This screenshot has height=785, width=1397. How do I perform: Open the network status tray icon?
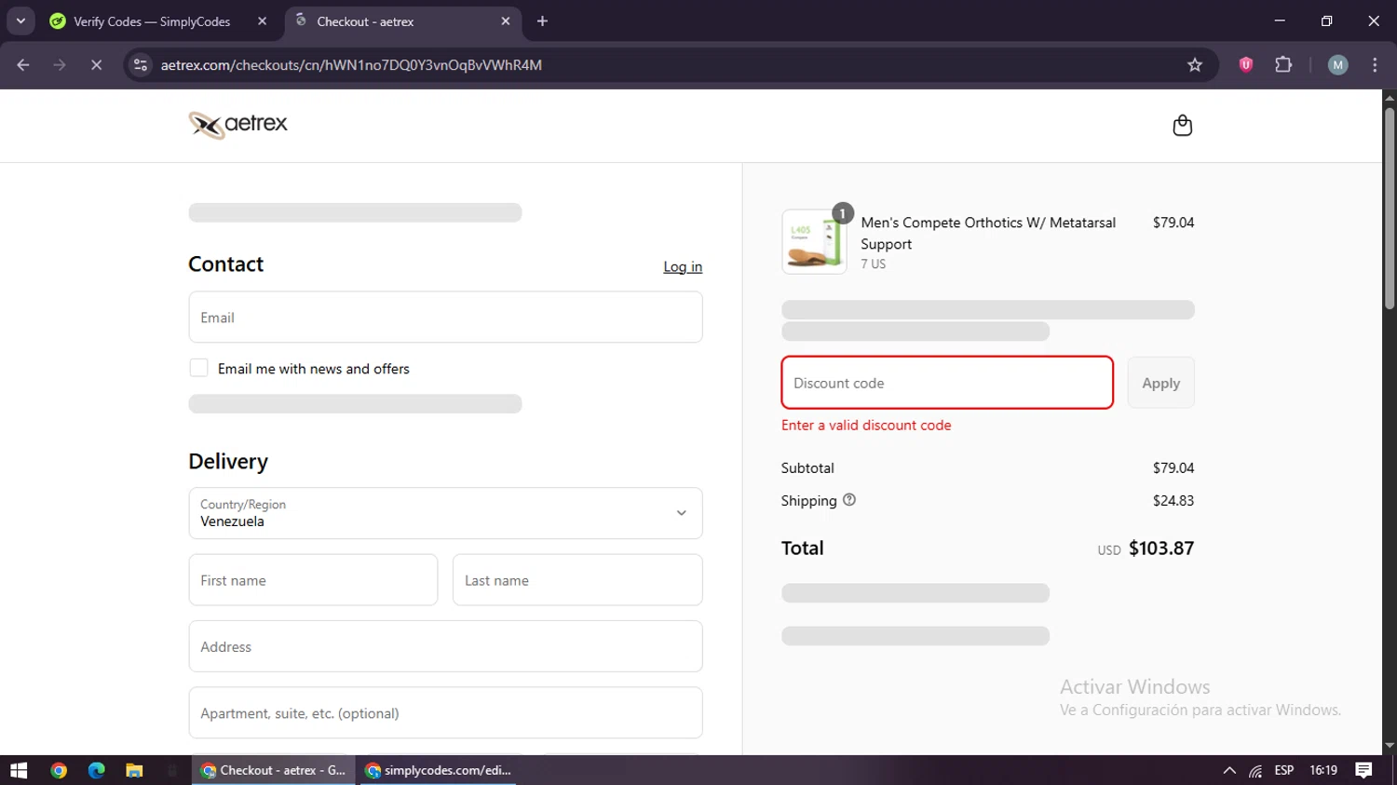[x=1255, y=770]
